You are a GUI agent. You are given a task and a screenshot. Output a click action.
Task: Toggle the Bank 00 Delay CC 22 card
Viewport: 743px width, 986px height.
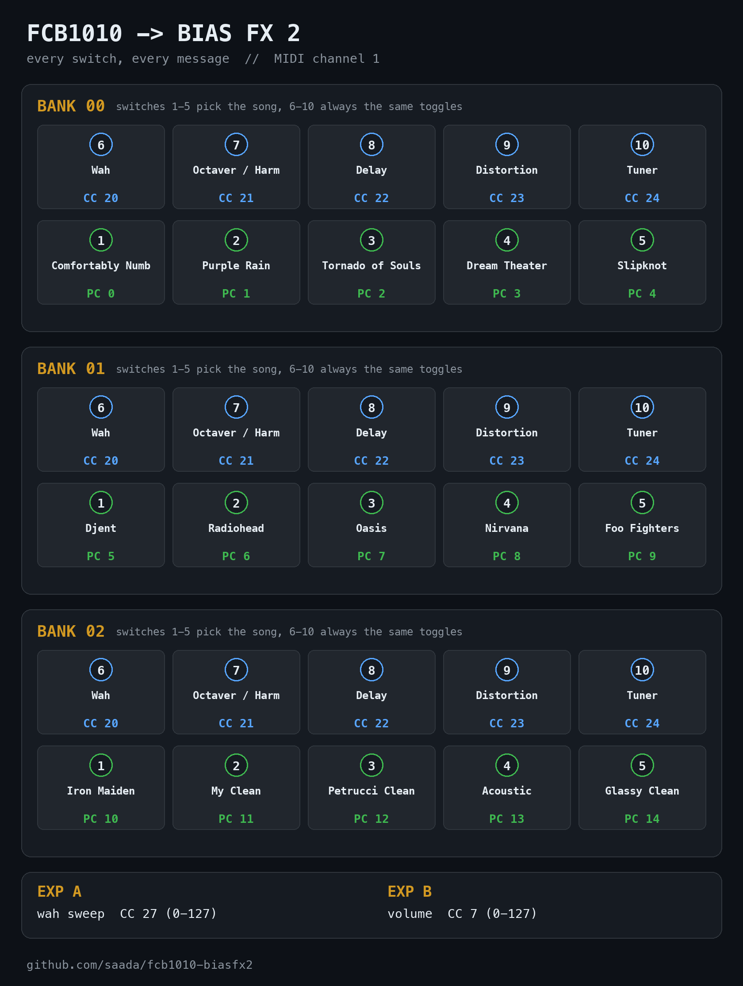[371, 167]
